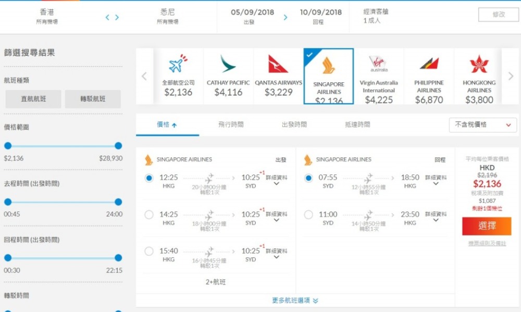
Task: Click the price range maximum slider handle
Action: [118, 146]
